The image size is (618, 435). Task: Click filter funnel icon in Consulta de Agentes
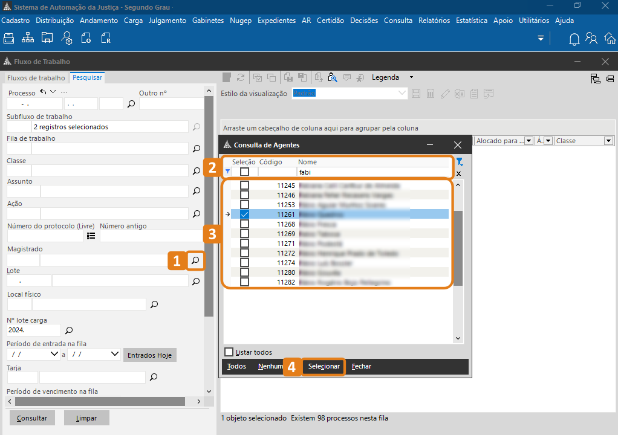[460, 162]
